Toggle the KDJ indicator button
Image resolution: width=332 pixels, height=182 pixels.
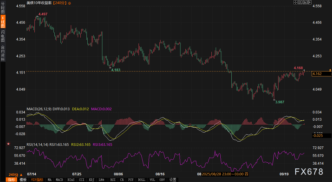pos(91,180)
